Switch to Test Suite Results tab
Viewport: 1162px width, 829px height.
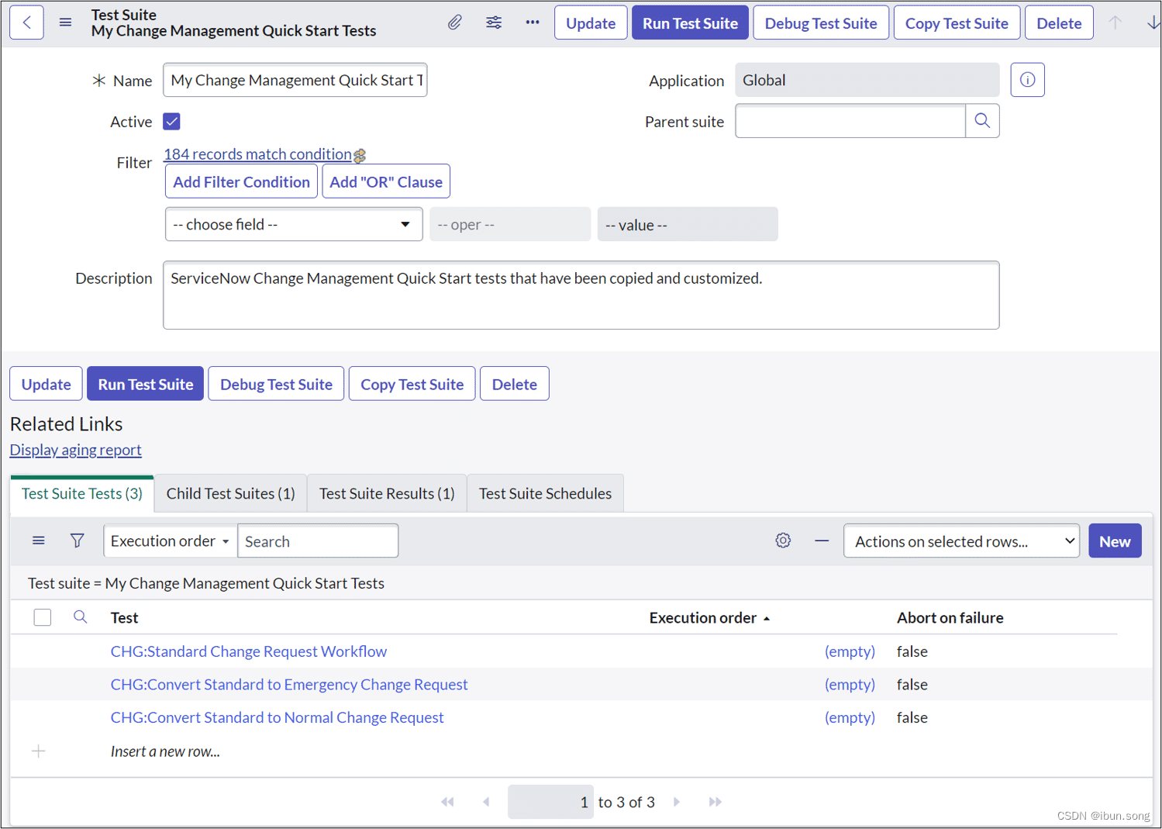387,493
